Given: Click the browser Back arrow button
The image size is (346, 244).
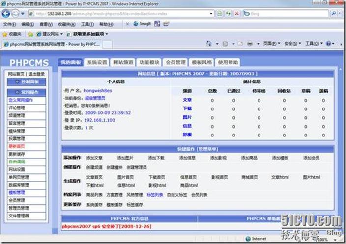Looking at the screenshot, I should 6,14.
